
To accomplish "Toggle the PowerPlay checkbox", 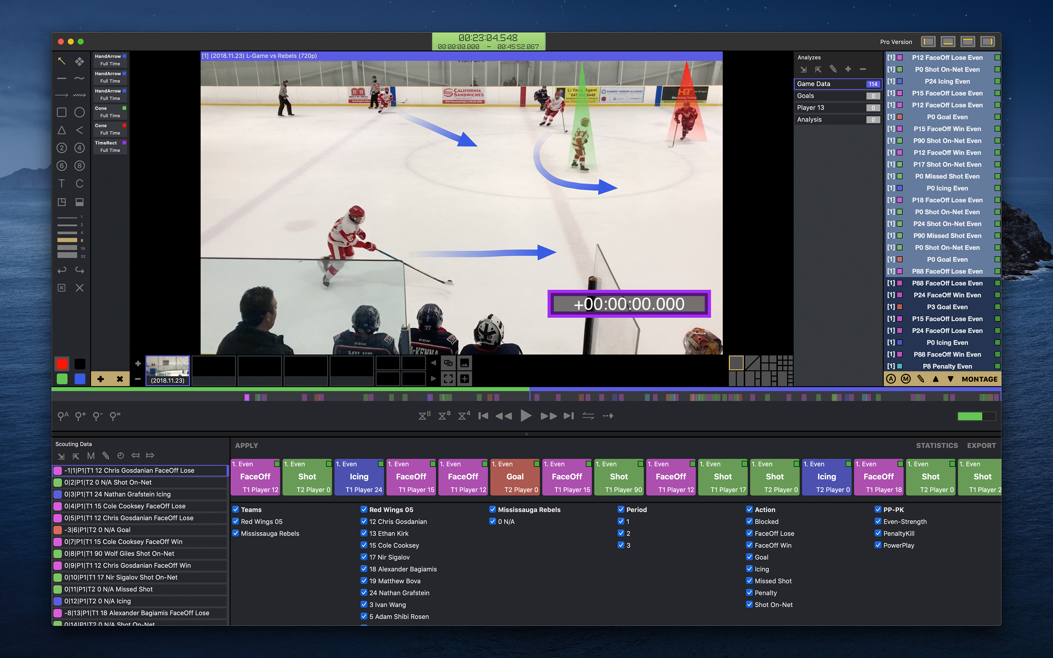I will coord(877,545).
